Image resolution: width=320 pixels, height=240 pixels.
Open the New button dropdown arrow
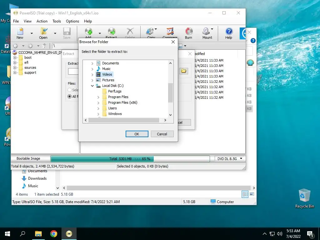[x=32, y=33]
